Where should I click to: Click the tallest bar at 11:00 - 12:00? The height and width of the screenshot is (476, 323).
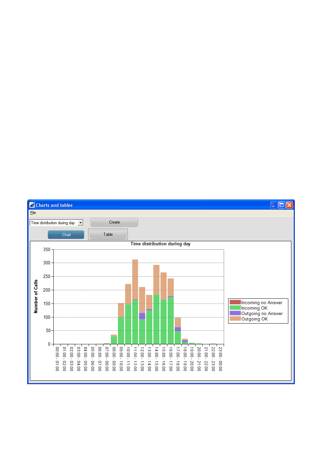click(135, 302)
